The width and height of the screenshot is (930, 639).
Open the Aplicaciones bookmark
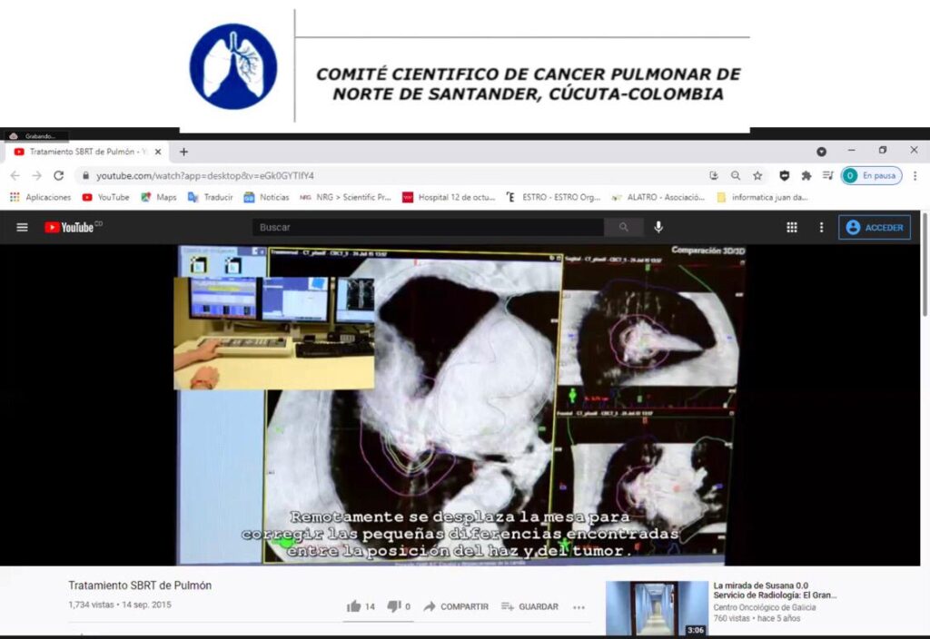(x=40, y=197)
